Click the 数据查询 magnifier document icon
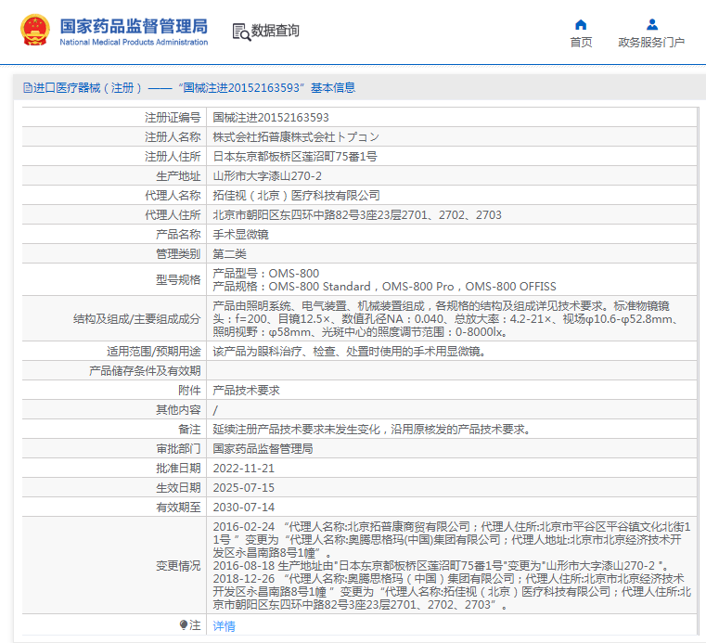706x643 pixels. [x=241, y=32]
